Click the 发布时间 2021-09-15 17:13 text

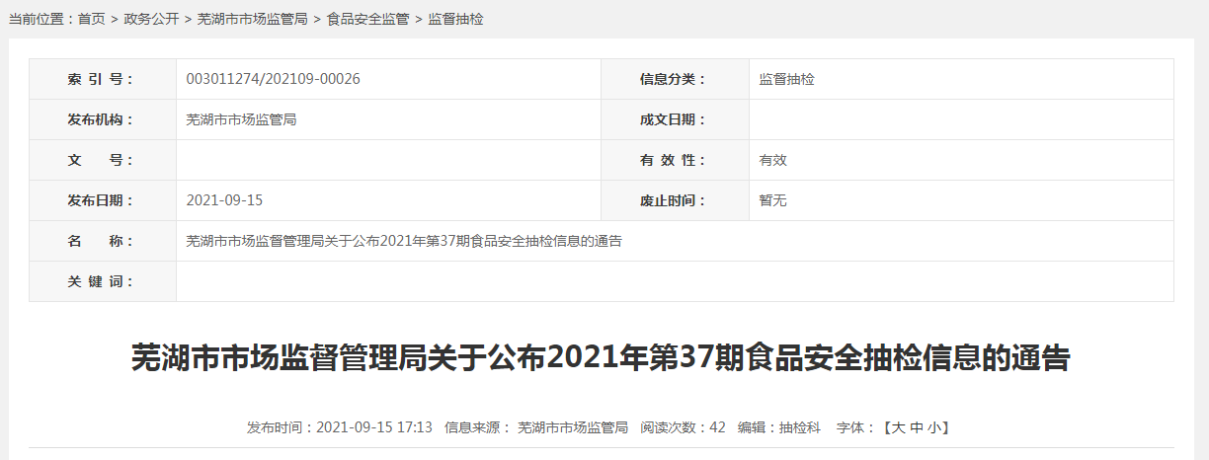tap(340, 427)
